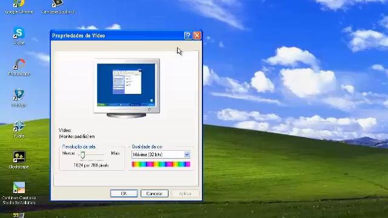Click the OK button
This screenshot has height=218, width=388.
coord(124,194)
